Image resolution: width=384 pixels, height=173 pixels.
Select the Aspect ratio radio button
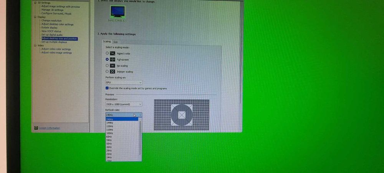107,53
